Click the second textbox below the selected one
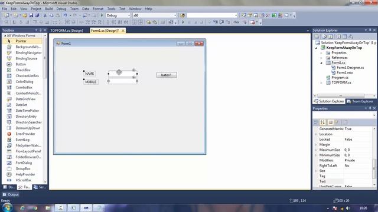 tap(123, 81)
